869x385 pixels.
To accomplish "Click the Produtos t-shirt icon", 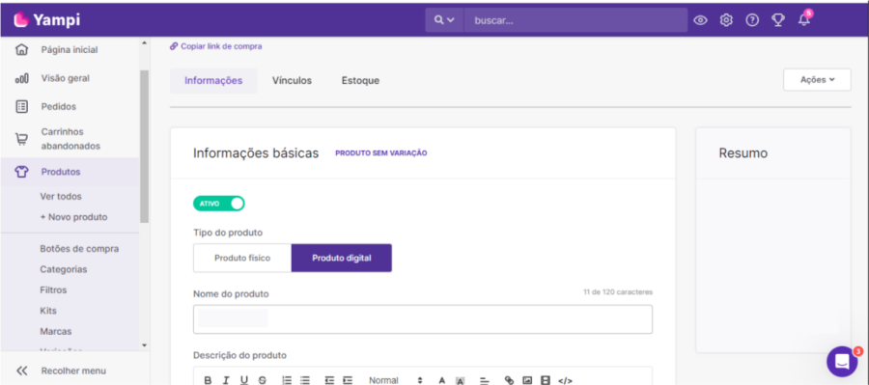I will pyautogui.click(x=21, y=172).
